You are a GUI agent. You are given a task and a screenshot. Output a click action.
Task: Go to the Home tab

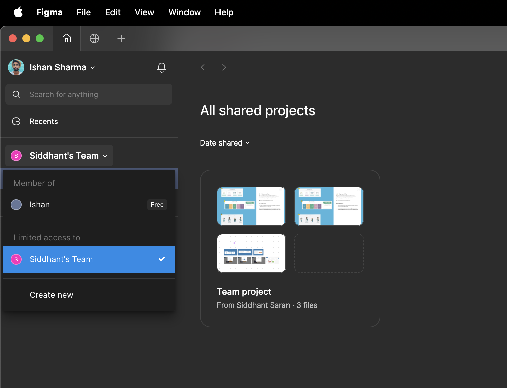point(67,38)
